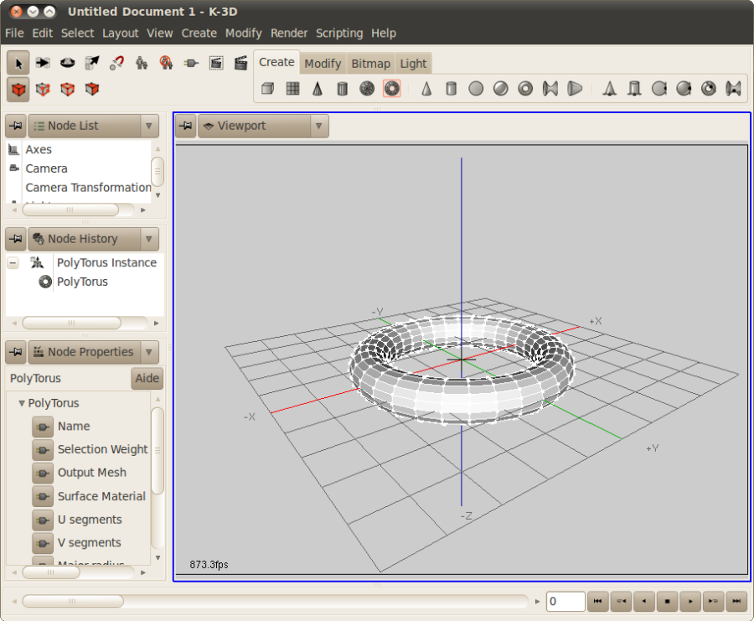This screenshot has height=621, width=754.
Task: Click the PolyTorus create icon
Action: click(392, 89)
